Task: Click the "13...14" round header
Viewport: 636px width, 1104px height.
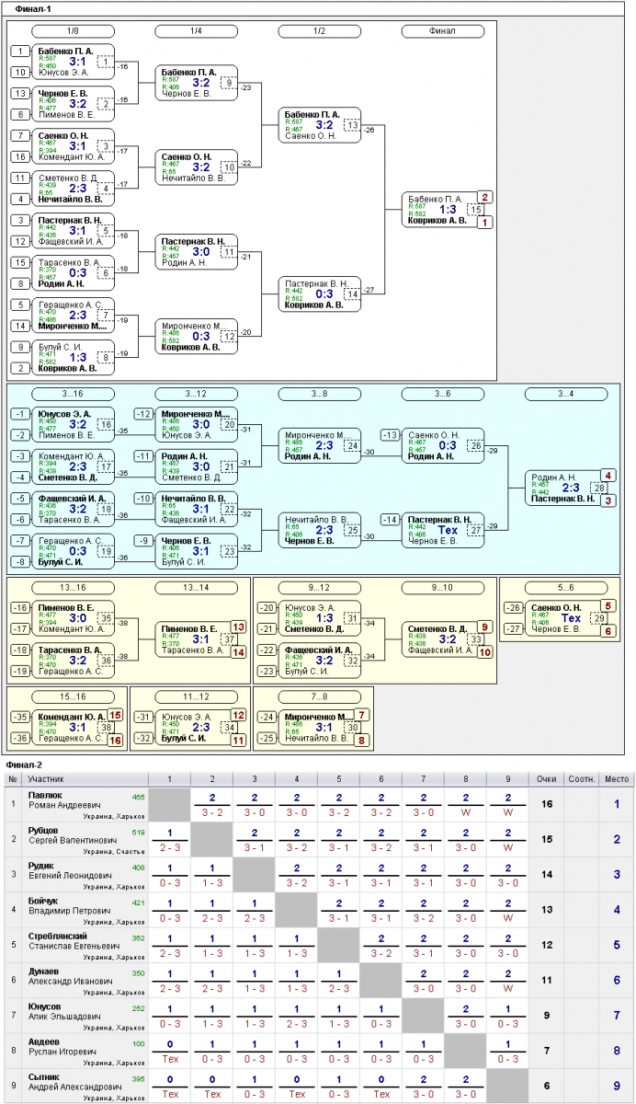Action: 197,588
